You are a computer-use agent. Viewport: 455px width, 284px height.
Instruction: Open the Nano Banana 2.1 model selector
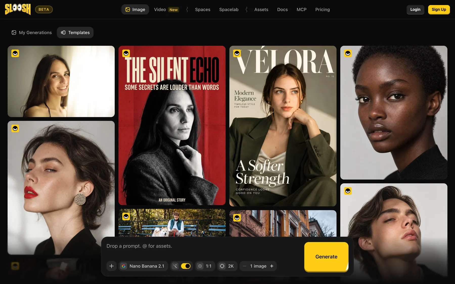click(143, 266)
